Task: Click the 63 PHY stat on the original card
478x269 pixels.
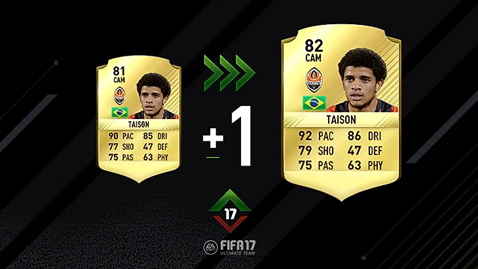Action: (x=156, y=157)
